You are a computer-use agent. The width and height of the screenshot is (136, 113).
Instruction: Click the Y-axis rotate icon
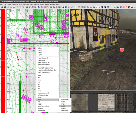click(x=20, y=7)
